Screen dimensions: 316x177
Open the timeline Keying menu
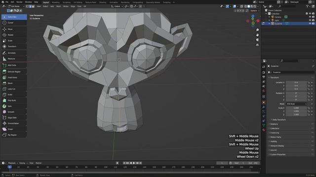[23, 163]
